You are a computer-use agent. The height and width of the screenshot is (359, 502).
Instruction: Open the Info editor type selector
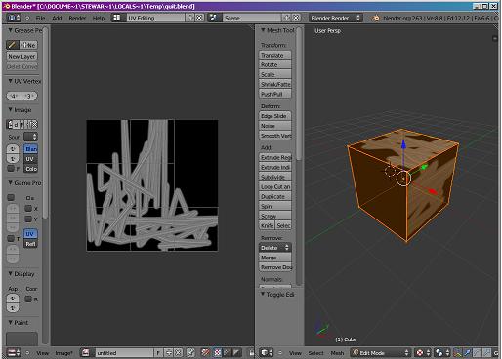click(x=14, y=18)
